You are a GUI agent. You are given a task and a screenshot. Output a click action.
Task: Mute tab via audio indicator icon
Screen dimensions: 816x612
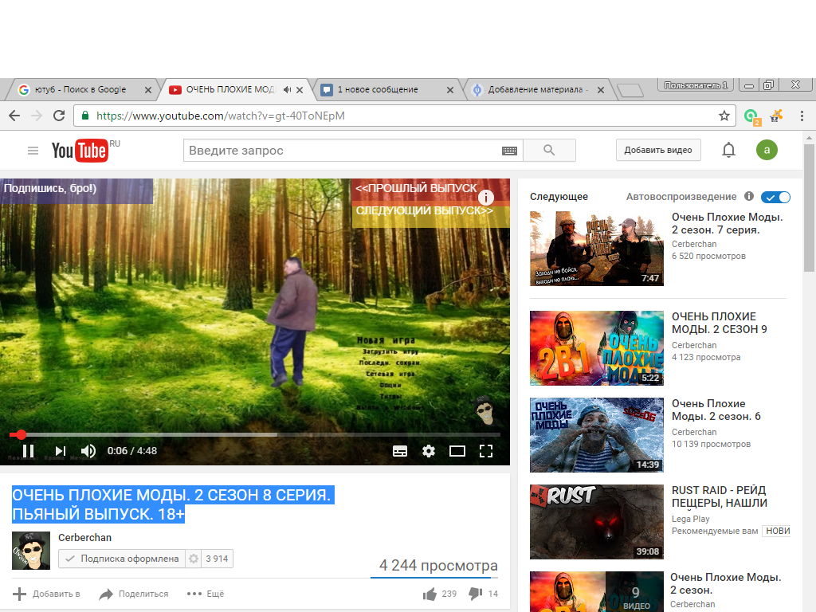tap(287, 89)
